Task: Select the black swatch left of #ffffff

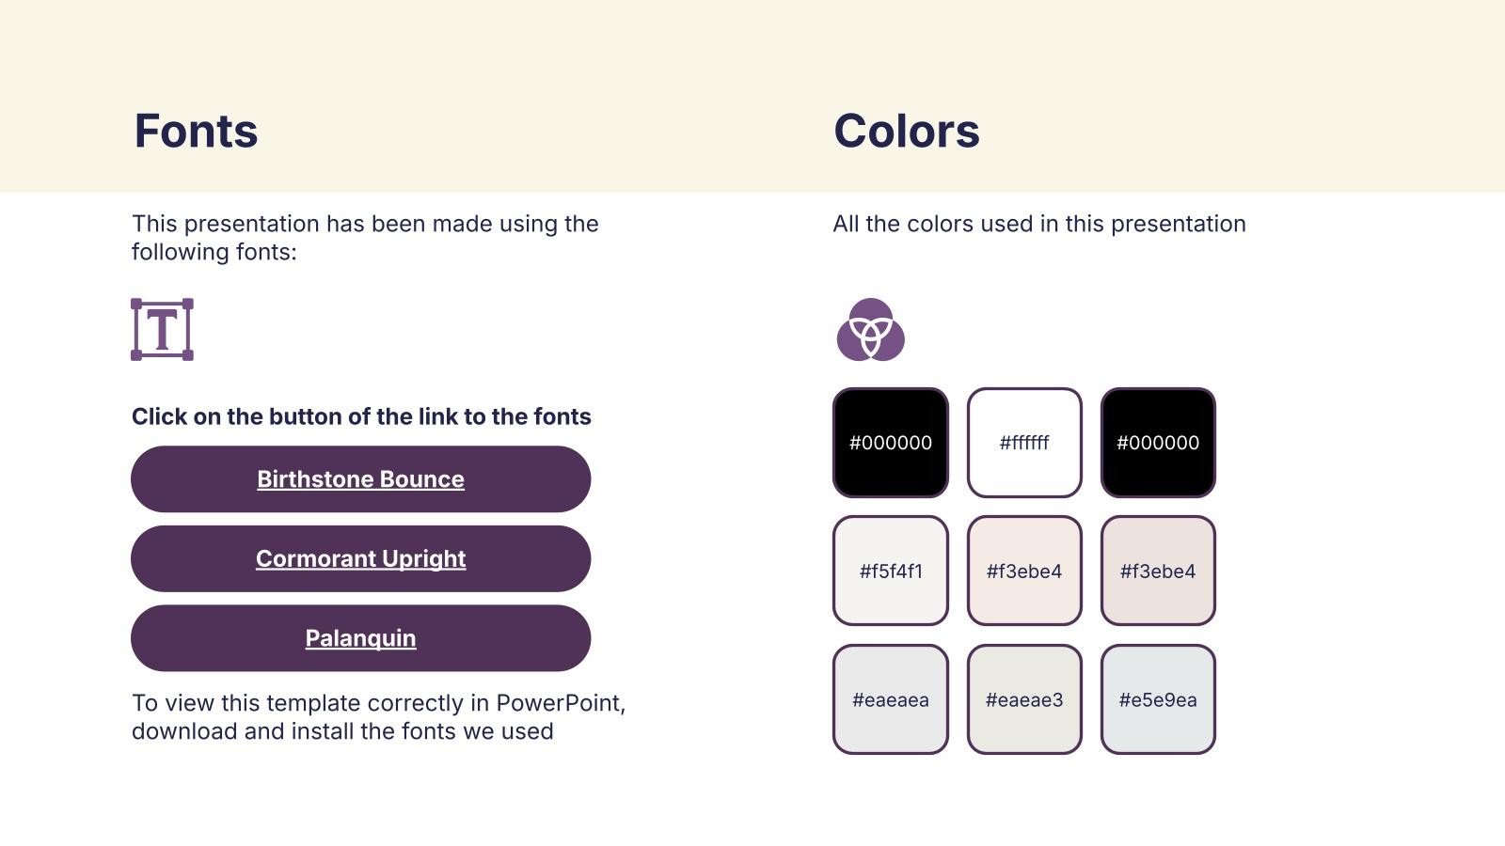Action: (x=891, y=443)
